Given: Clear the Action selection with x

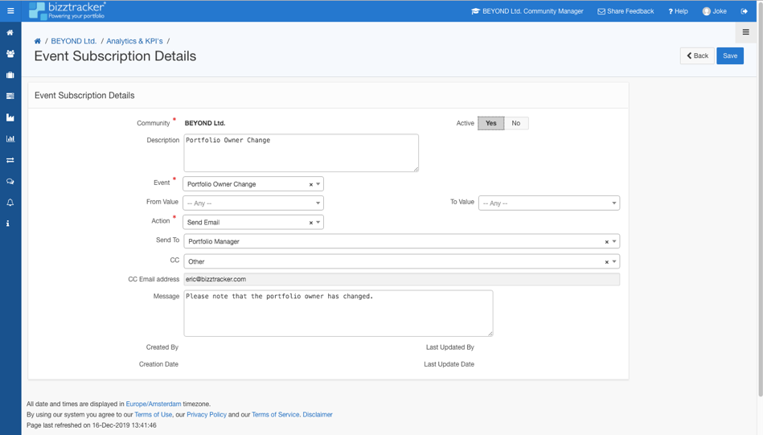Looking at the screenshot, I should click(x=311, y=223).
